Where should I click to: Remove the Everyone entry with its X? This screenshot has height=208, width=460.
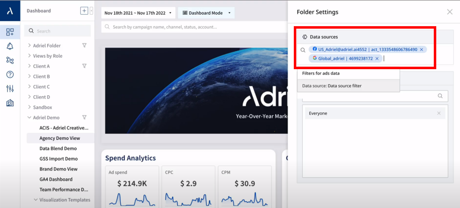439,113
